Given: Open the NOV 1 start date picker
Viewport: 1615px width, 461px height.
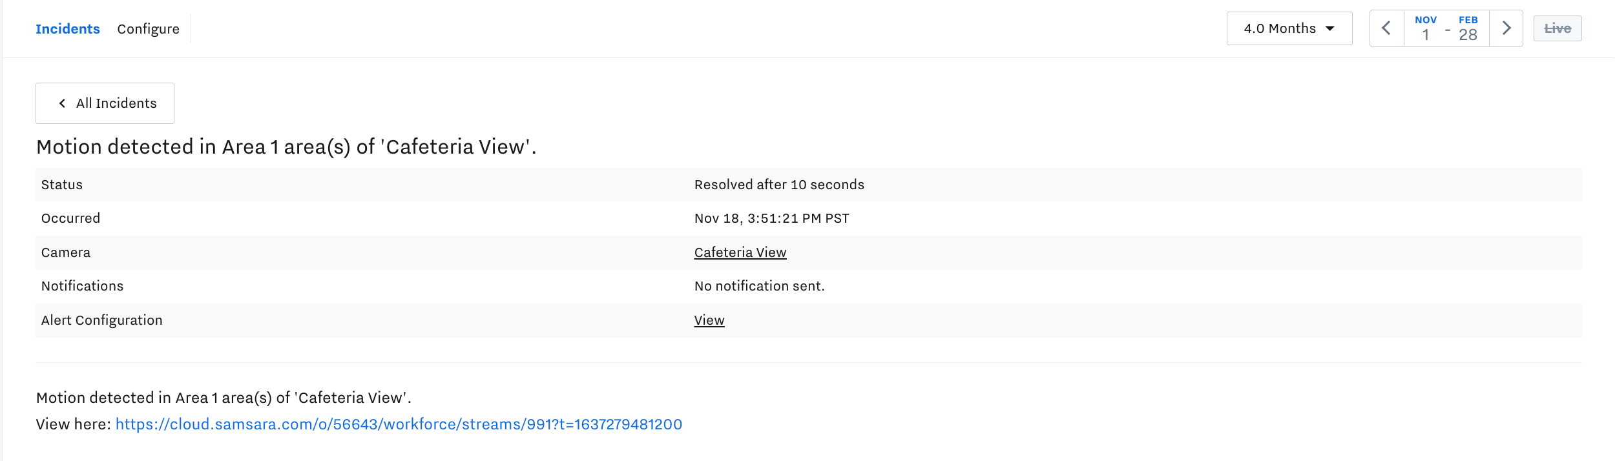Looking at the screenshot, I should [1426, 28].
